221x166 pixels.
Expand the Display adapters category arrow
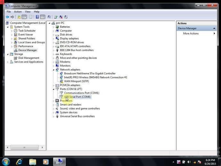click(x=53, y=39)
